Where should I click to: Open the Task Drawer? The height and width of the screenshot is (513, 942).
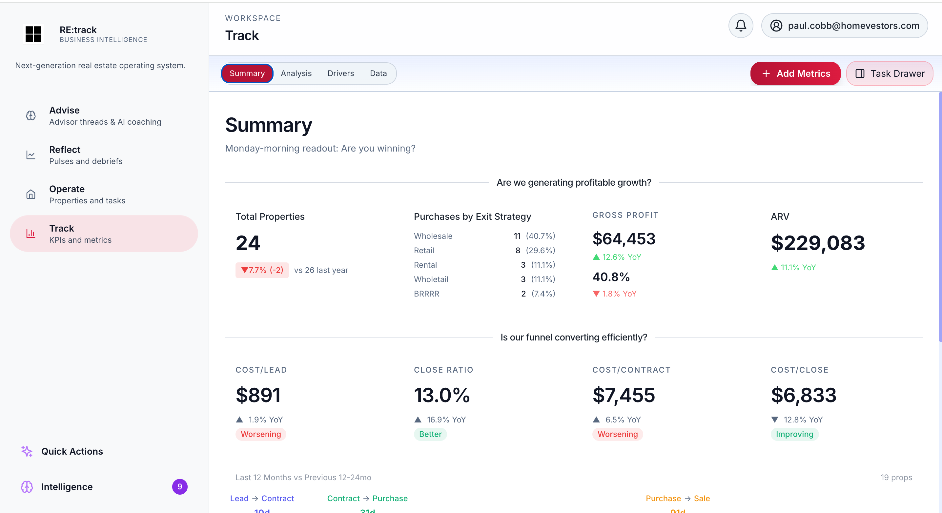889,73
